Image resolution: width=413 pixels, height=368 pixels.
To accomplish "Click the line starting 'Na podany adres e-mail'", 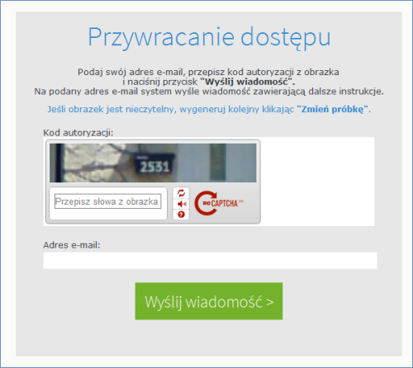I will [209, 92].
